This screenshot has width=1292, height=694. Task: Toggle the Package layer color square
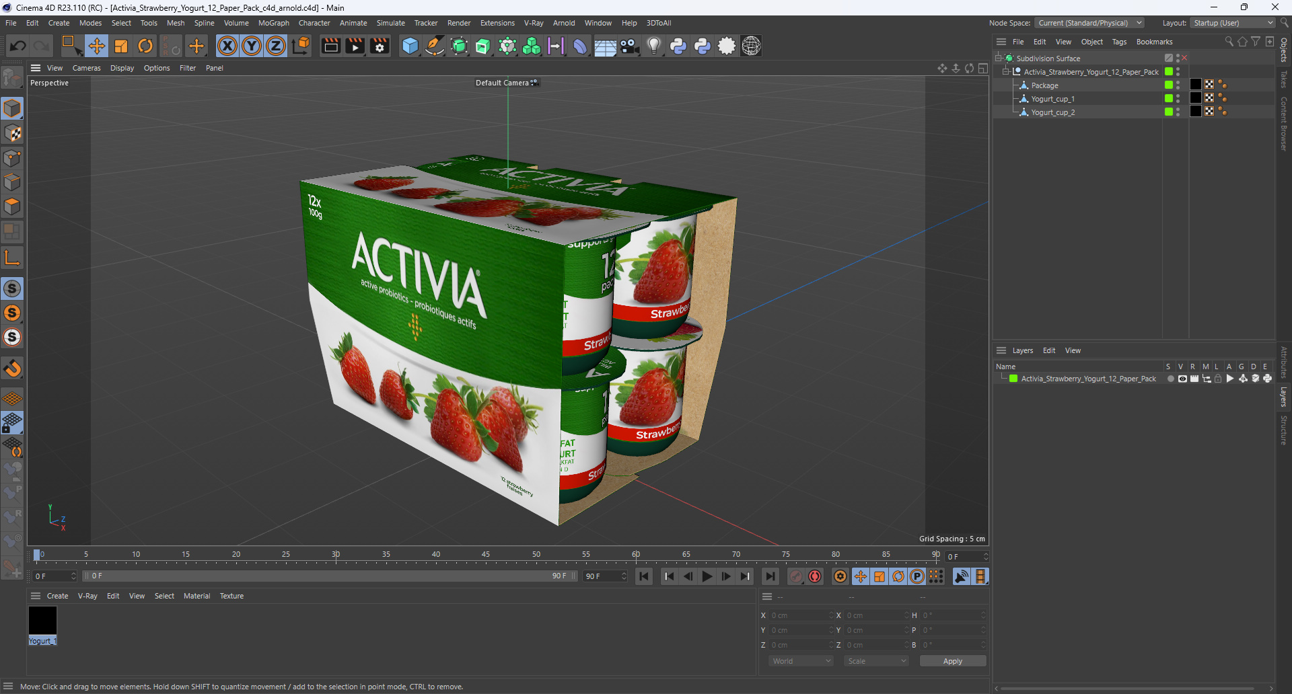coord(1169,85)
